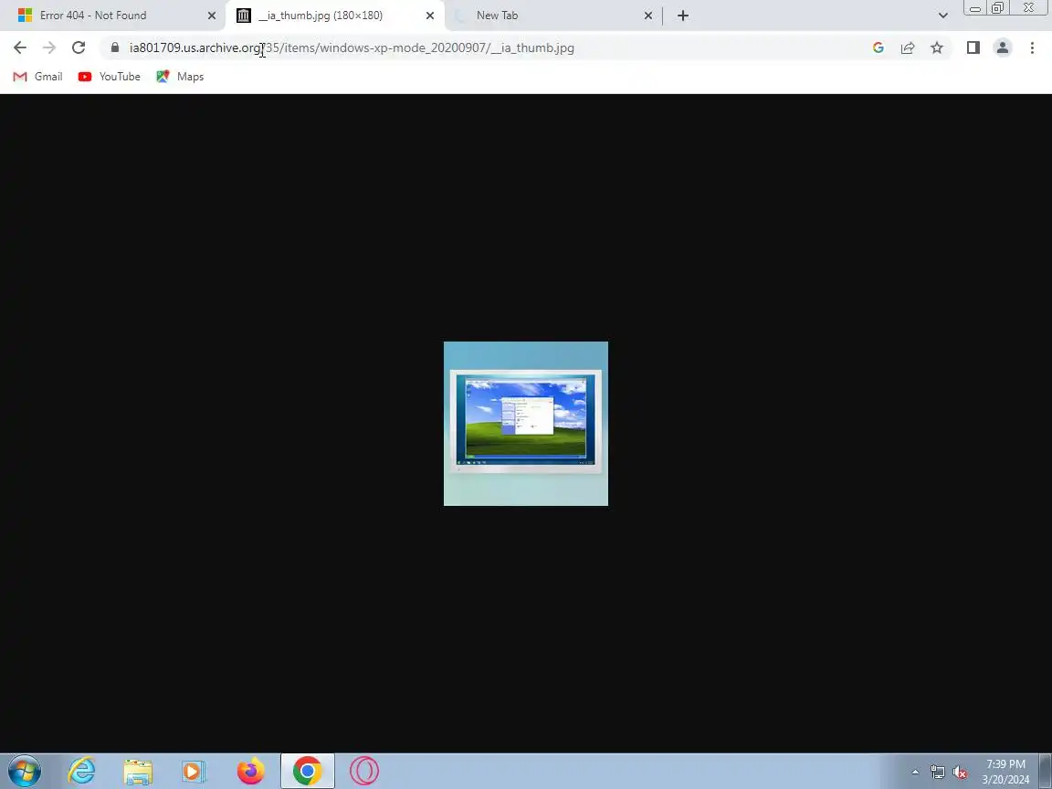Click the Show desktop button
The width and height of the screenshot is (1052, 789).
click(1046, 771)
